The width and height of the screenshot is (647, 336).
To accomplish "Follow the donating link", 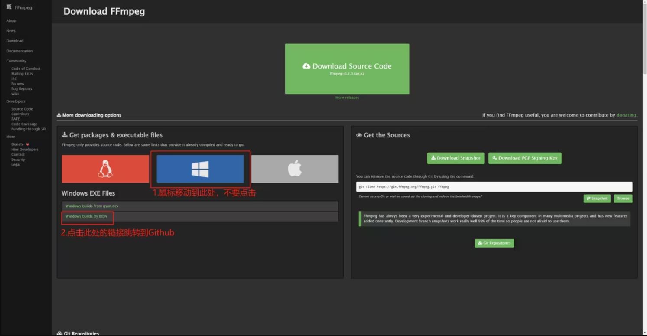I will pos(626,115).
